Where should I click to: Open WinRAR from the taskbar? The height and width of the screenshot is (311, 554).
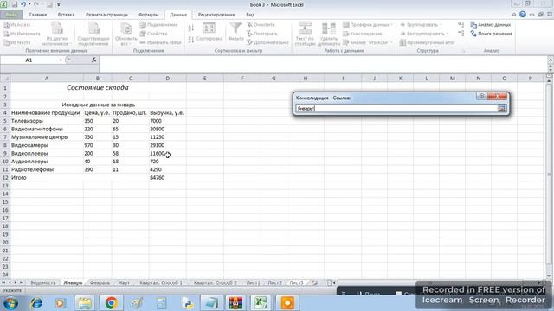click(x=235, y=303)
